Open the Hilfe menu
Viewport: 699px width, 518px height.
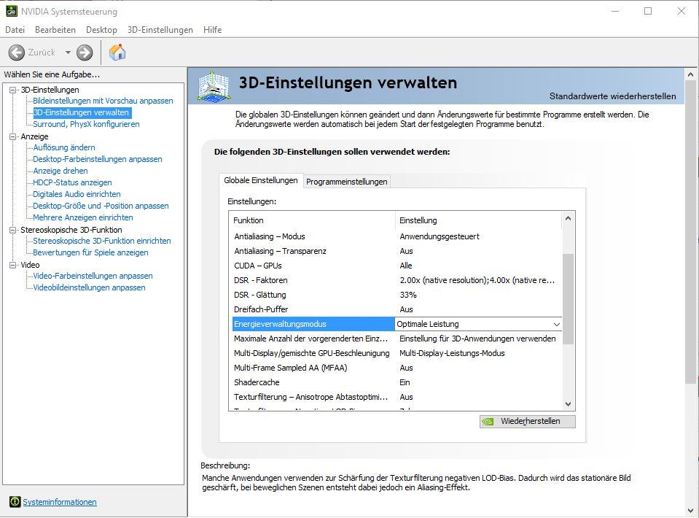click(x=212, y=29)
